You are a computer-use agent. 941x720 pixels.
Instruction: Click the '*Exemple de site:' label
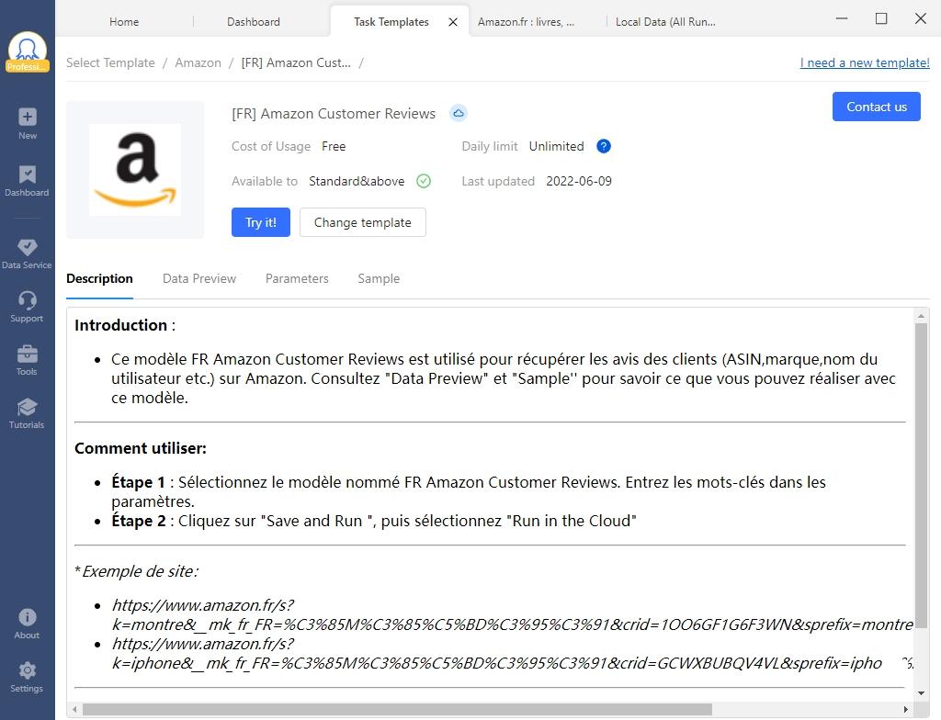(136, 571)
